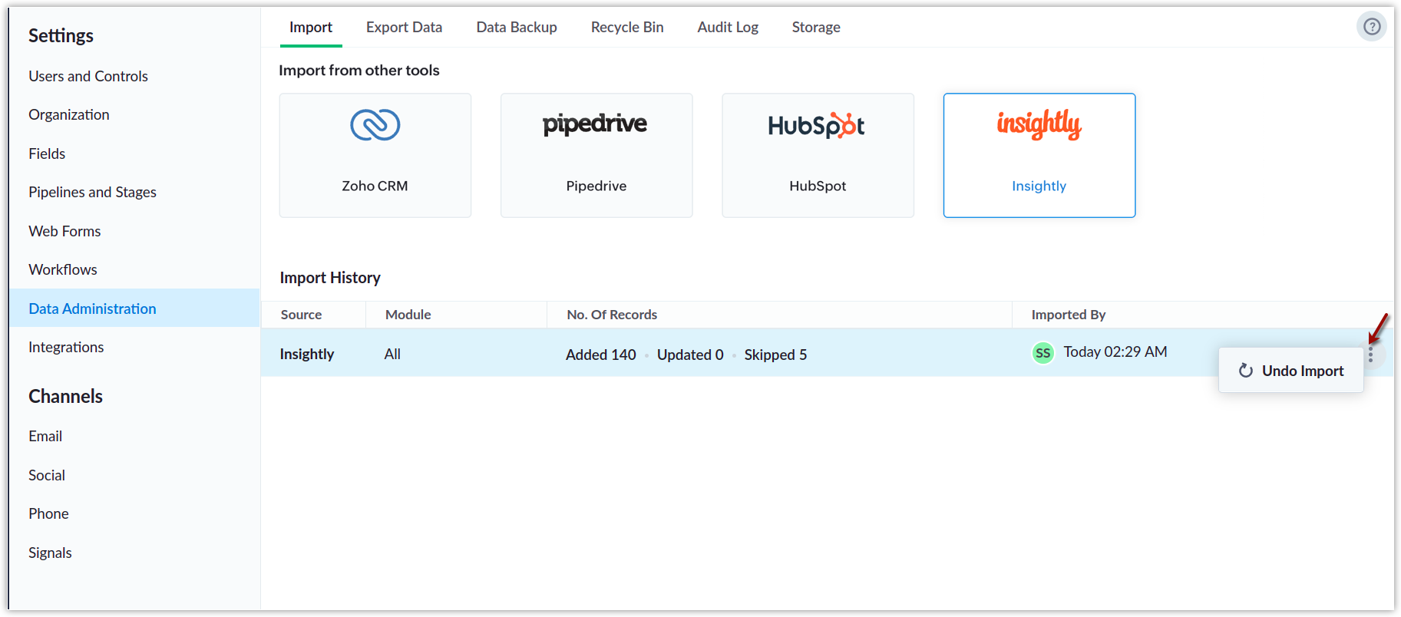The height and width of the screenshot is (617, 1401).
Task: Click Insightly in the Source column
Action: tap(306, 354)
